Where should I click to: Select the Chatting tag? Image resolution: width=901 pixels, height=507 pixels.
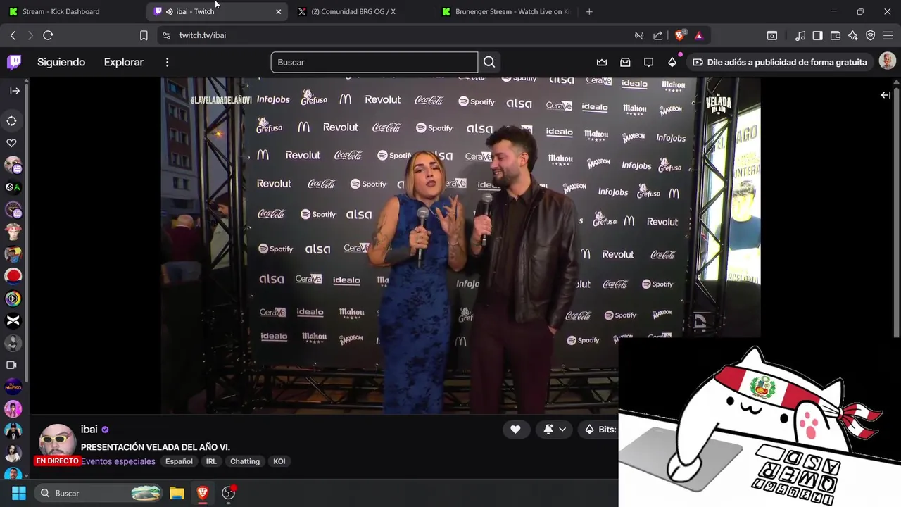point(245,461)
